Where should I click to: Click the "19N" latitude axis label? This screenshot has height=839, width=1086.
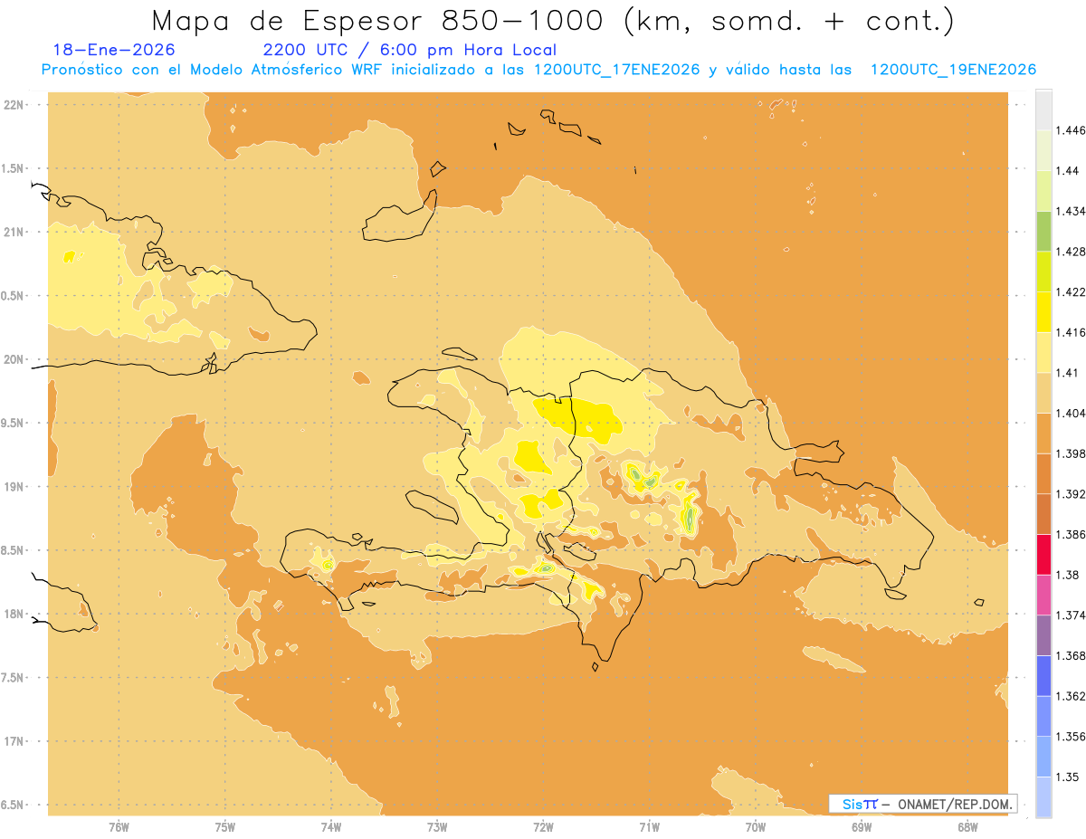[x=14, y=487]
